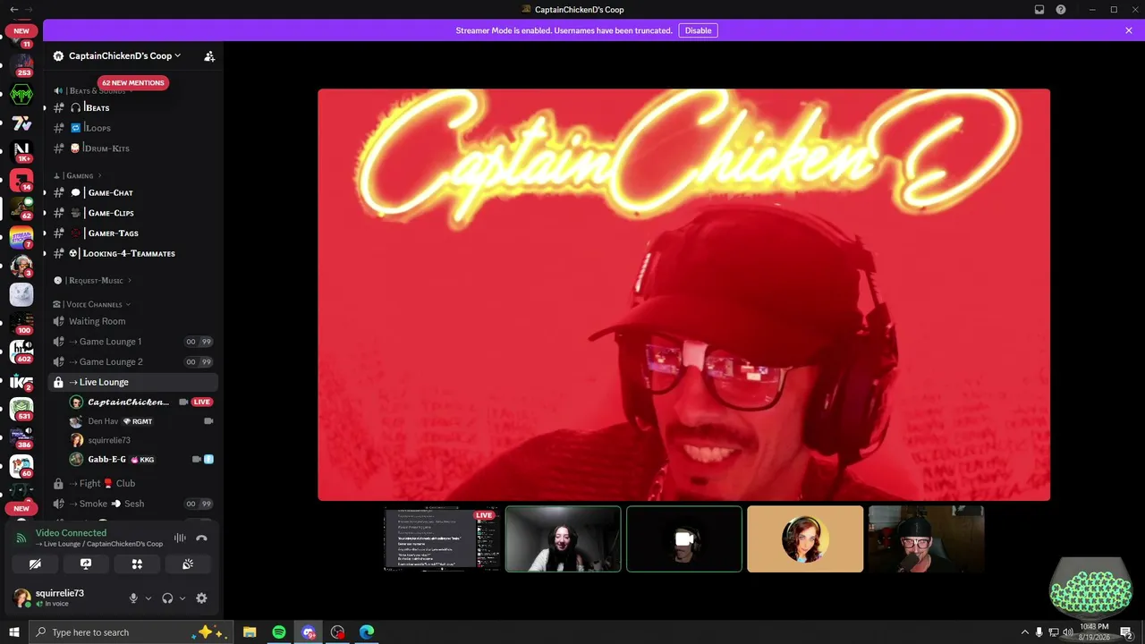The width and height of the screenshot is (1145, 644).
Task: Collapse the Voice Channels category
Action: click(93, 304)
